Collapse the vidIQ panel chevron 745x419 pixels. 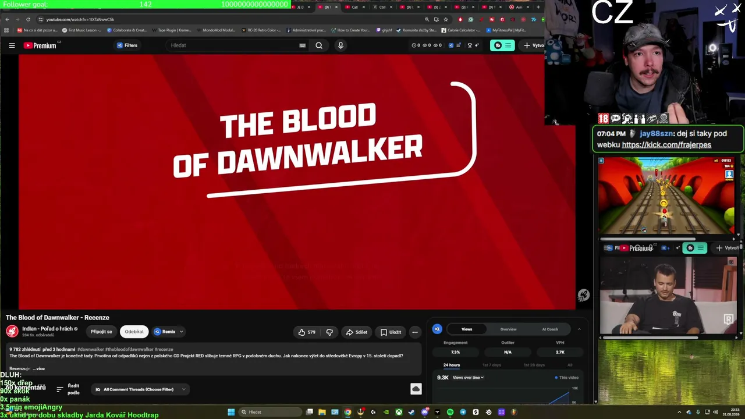tap(579, 329)
